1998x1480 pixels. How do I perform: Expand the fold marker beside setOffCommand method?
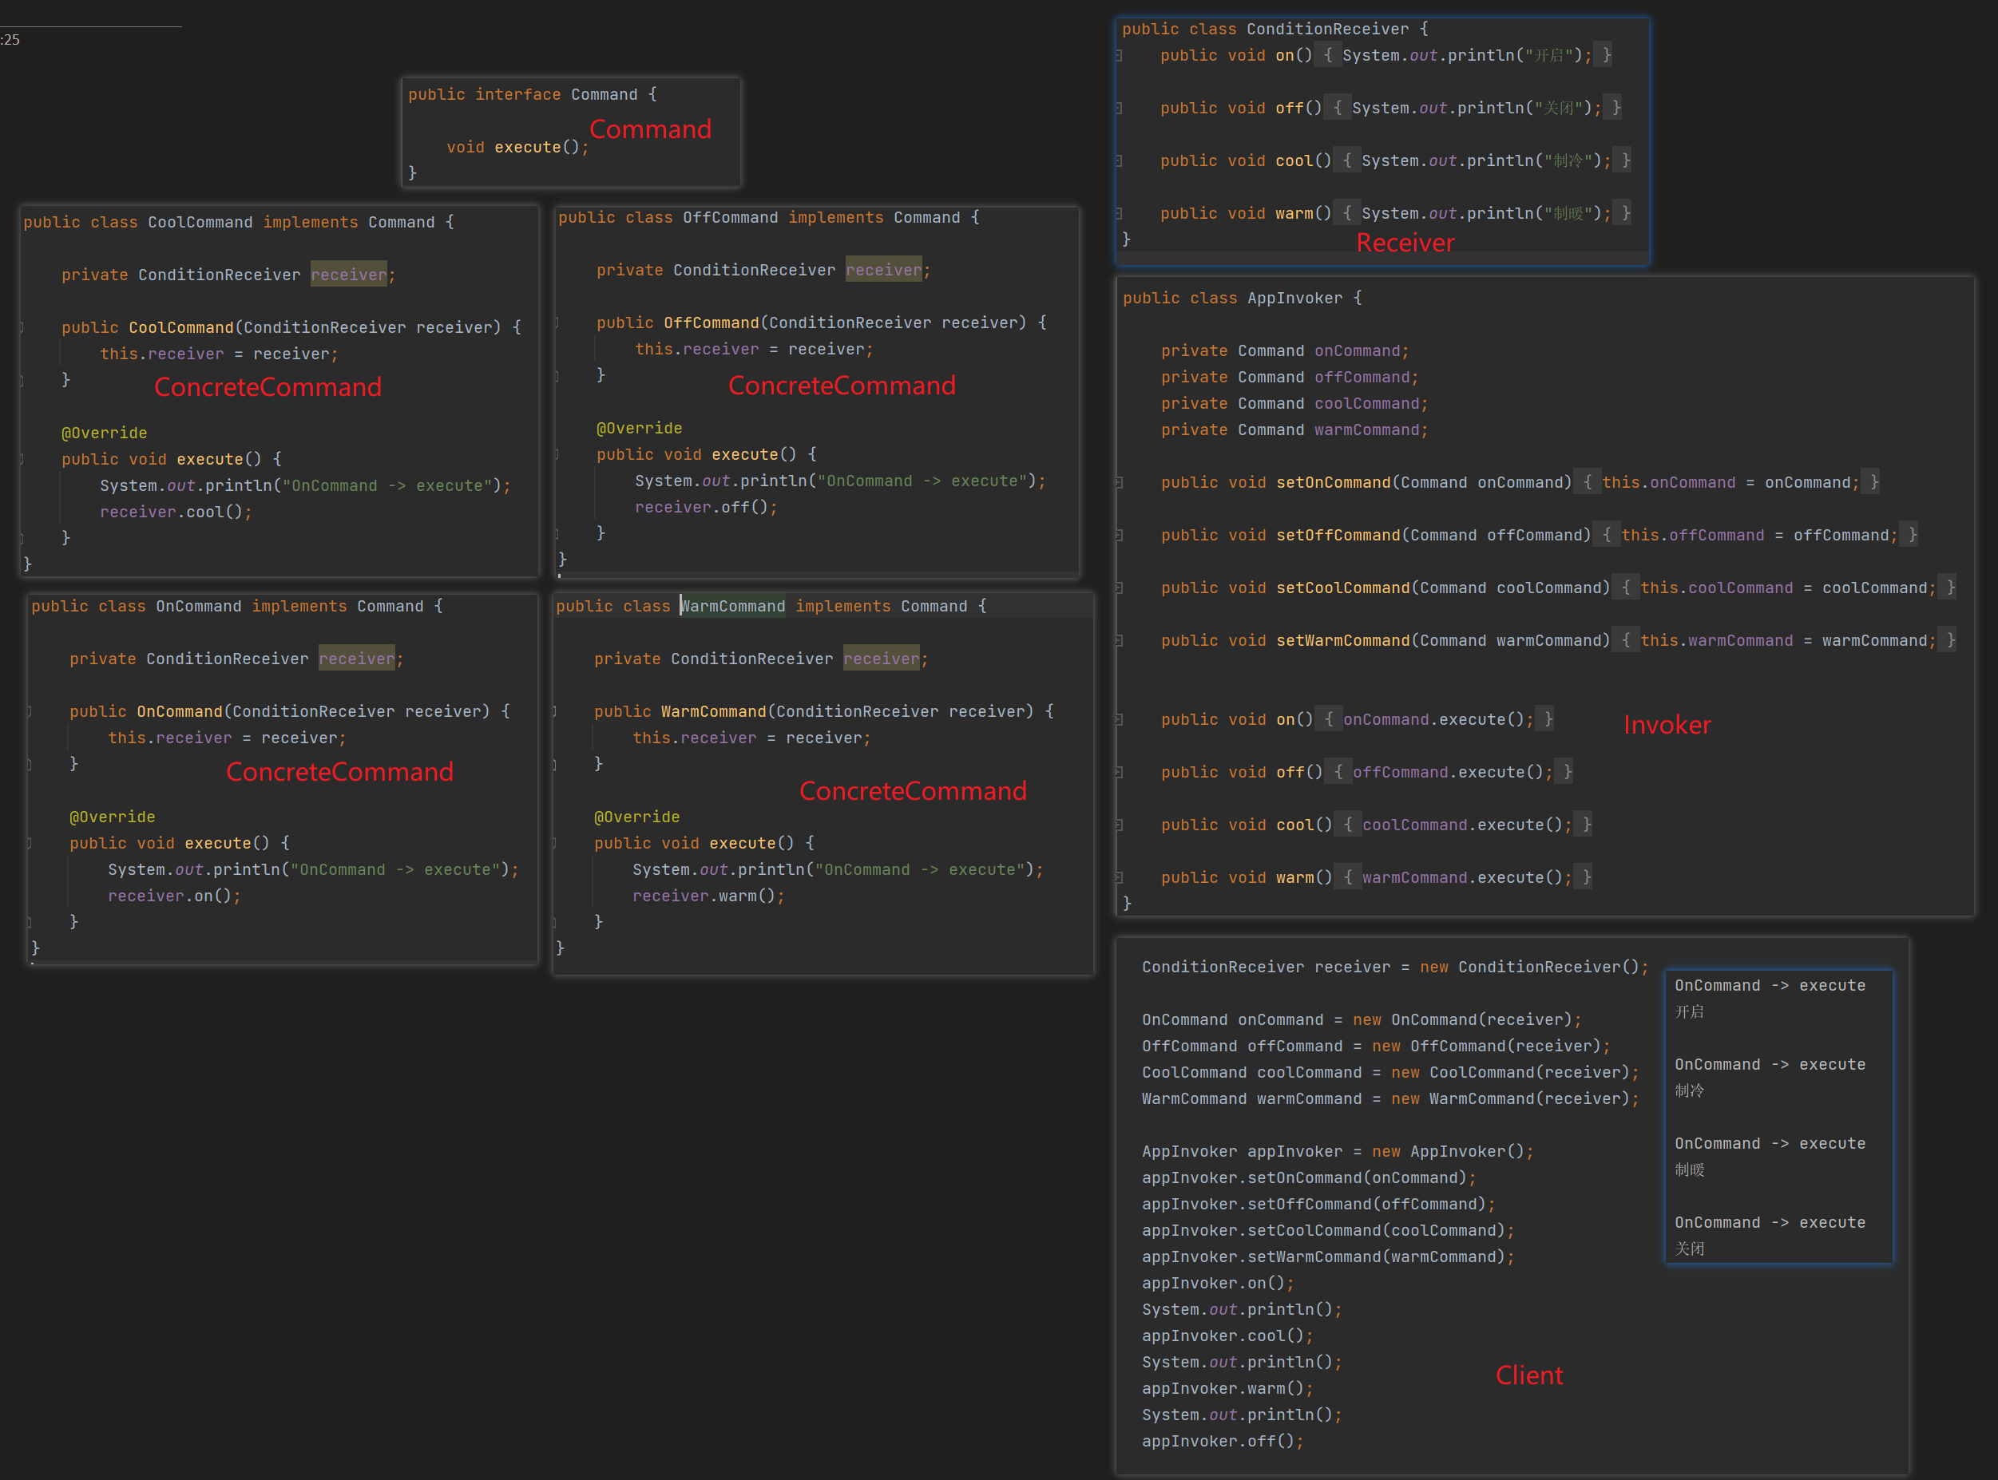[x=1119, y=536]
